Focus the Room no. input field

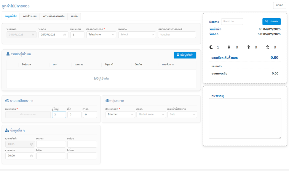point(232,22)
